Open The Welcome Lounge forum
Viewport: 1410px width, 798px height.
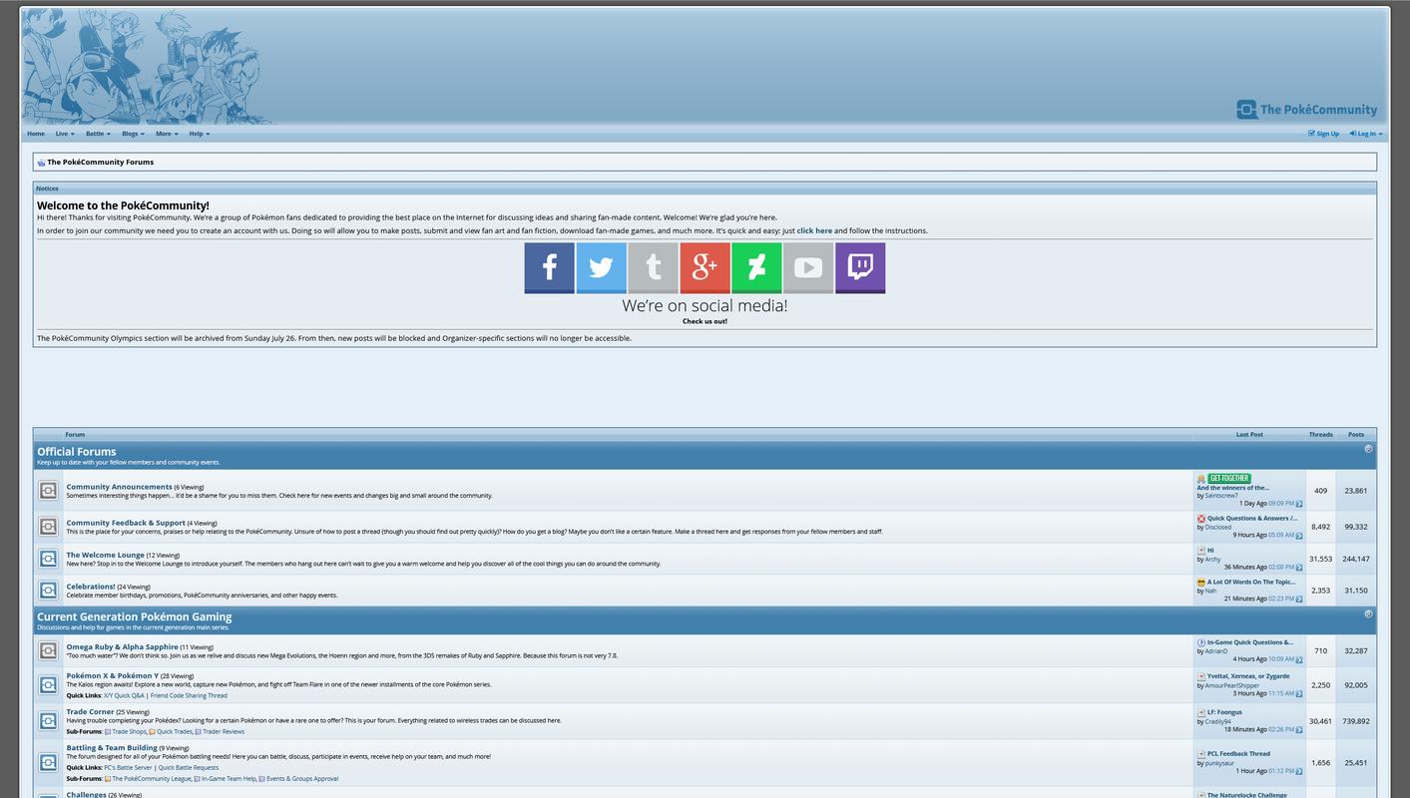point(105,555)
